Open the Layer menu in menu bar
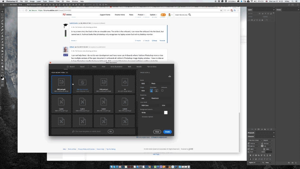The height and width of the screenshot is (169, 300). pyautogui.click(x=39, y=1)
